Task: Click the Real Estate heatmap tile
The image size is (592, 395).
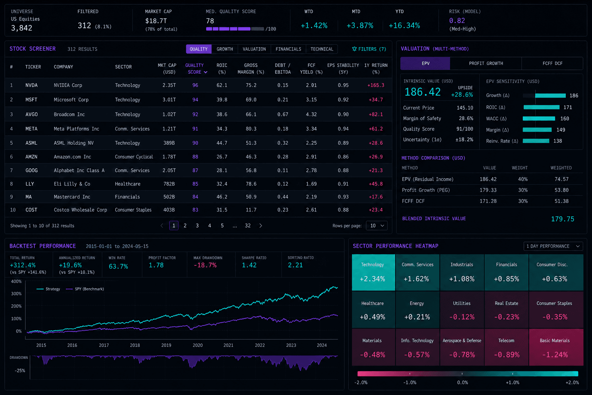Action: 506,310
